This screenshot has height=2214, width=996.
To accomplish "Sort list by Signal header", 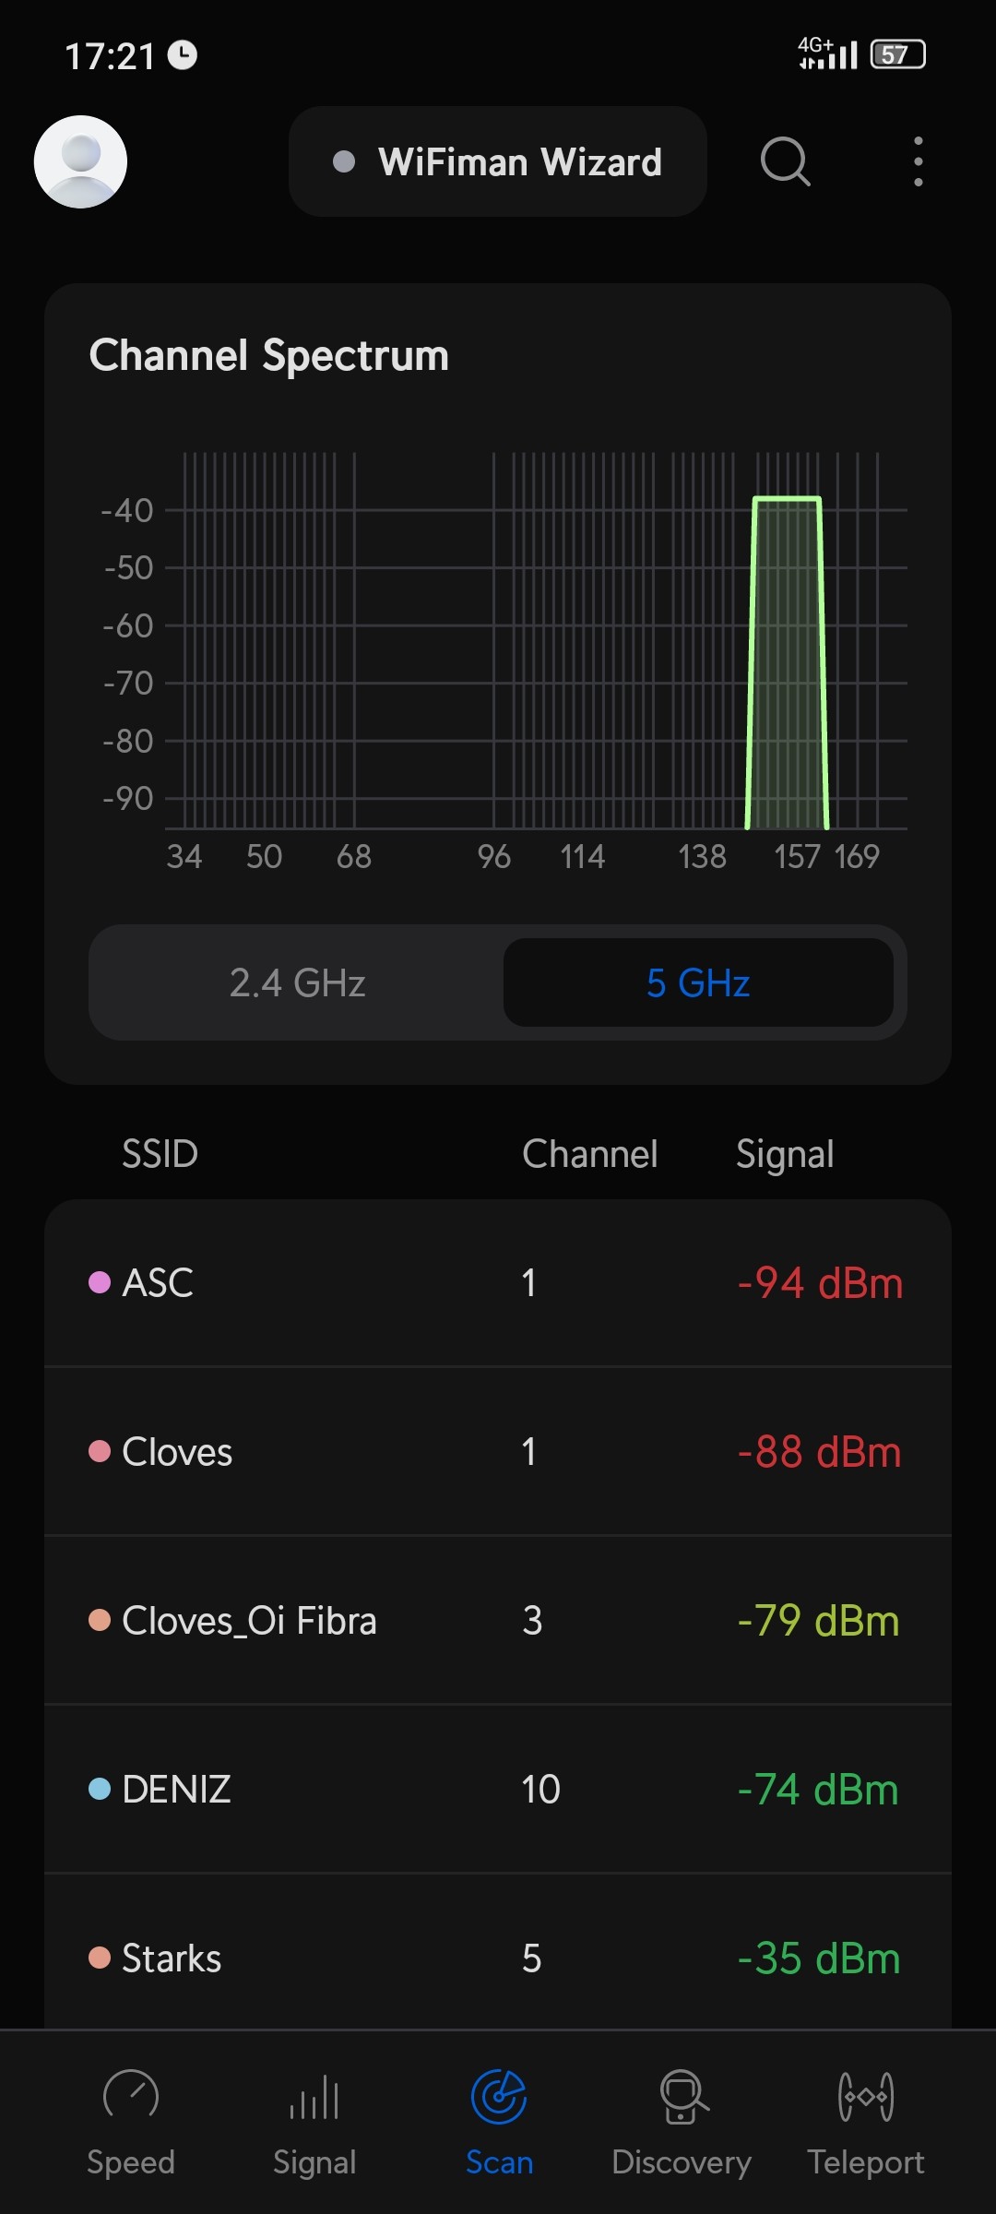I will 784,1154.
